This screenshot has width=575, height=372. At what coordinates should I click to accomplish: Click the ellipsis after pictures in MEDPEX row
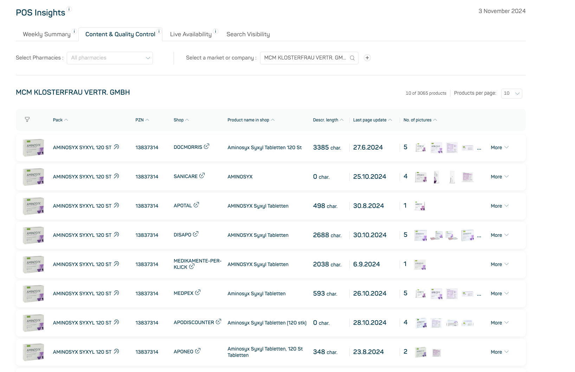pos(479,295)
